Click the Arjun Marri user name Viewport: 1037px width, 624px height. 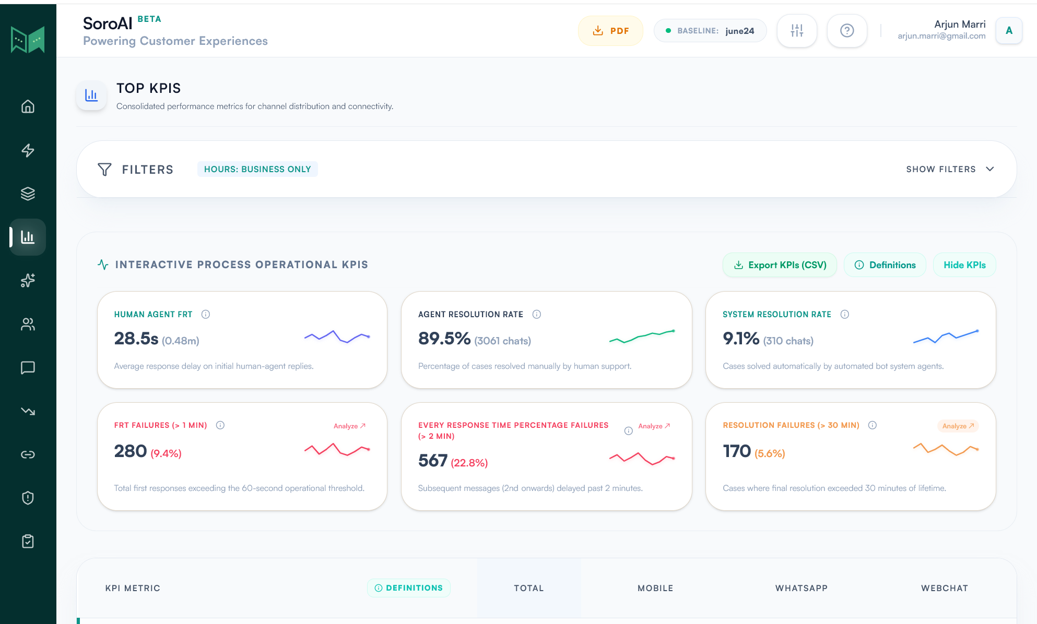pyautogui.click(x=960, y=24)
